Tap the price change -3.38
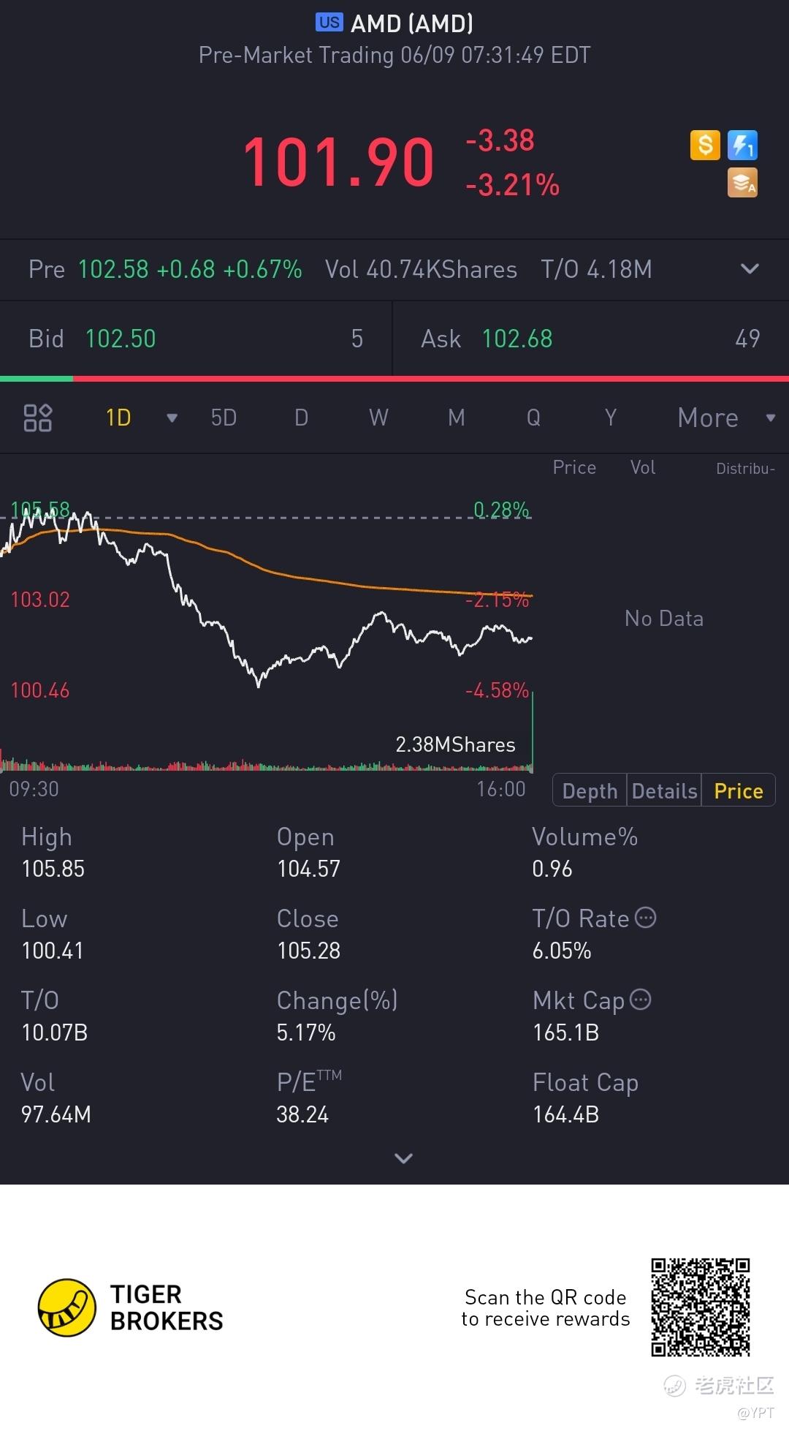Viewport: 789px width, 1431px height. [500, 140]
